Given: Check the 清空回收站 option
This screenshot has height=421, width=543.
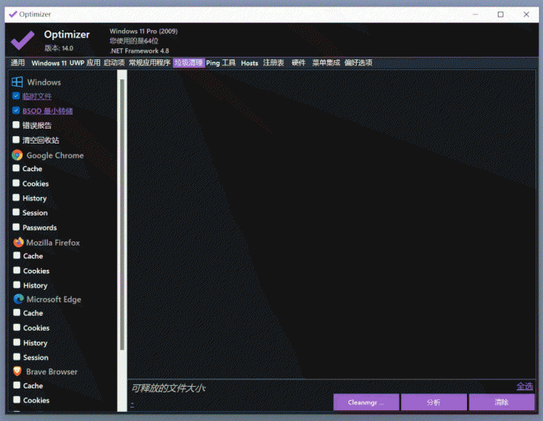Looking at the screenshot, I should point(16,139).
